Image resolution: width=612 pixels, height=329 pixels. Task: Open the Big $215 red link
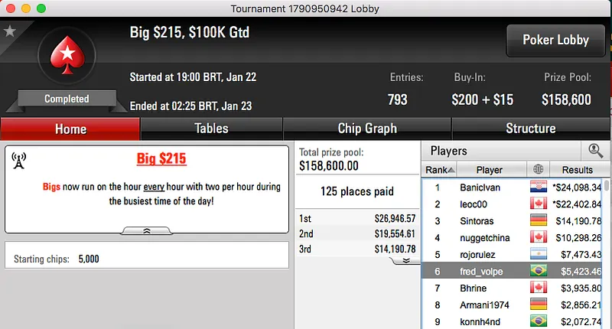161,159
